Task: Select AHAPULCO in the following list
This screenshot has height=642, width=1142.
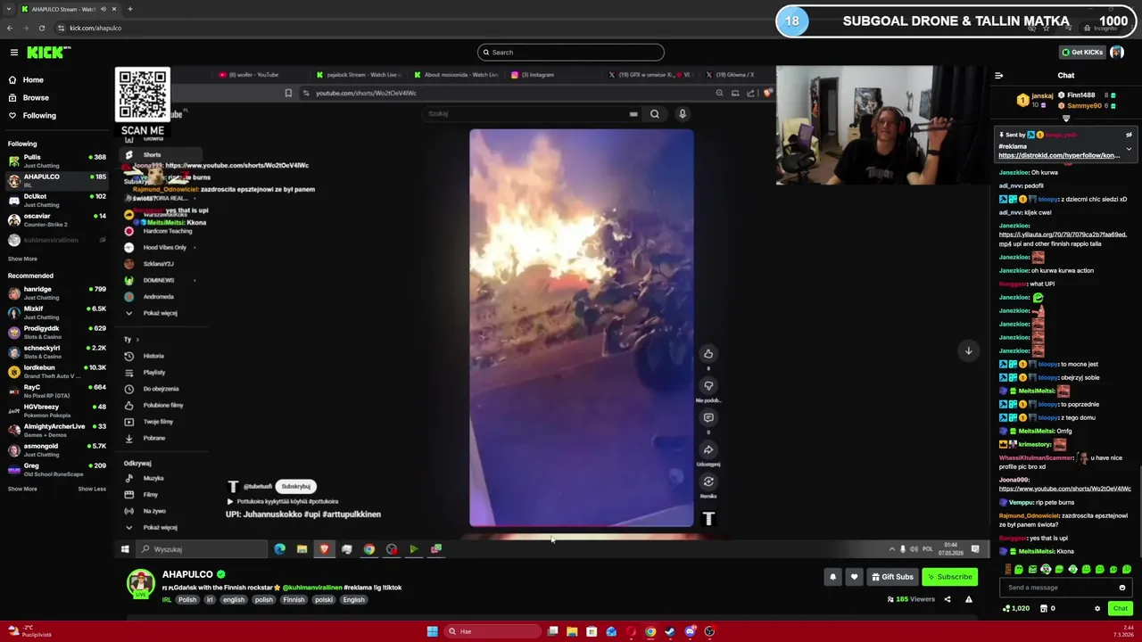Action: click(56, 180)
